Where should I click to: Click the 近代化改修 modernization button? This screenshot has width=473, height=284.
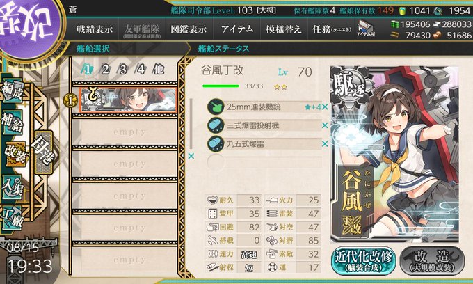click(364, 261)
